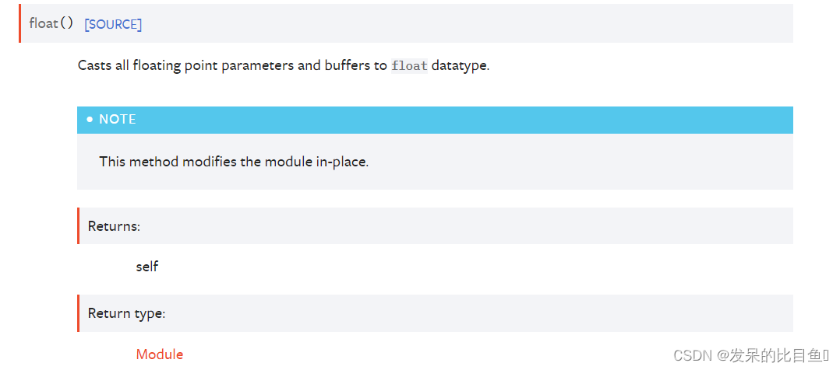Click the empty right side of blue NOTE banner
Screen dimensions: 840x370
pyautogui.click(x=589, y=120)
